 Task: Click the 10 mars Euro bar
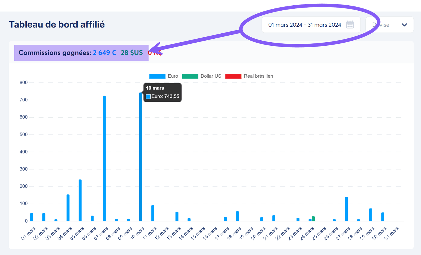(141, 157)
